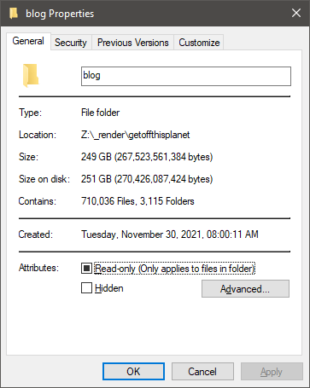Close the blog Properties dialog
Image resolution: width=310 pixels, height=388 pixels.
[296, 13]
